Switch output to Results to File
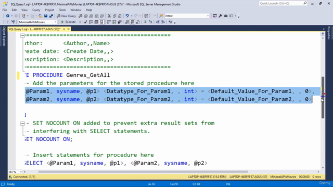 point(137,22)
